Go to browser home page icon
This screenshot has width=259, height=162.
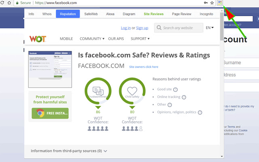(x=9, y=3)
